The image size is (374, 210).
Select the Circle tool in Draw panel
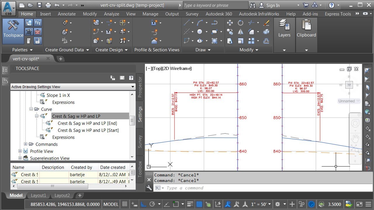point(200,32)
